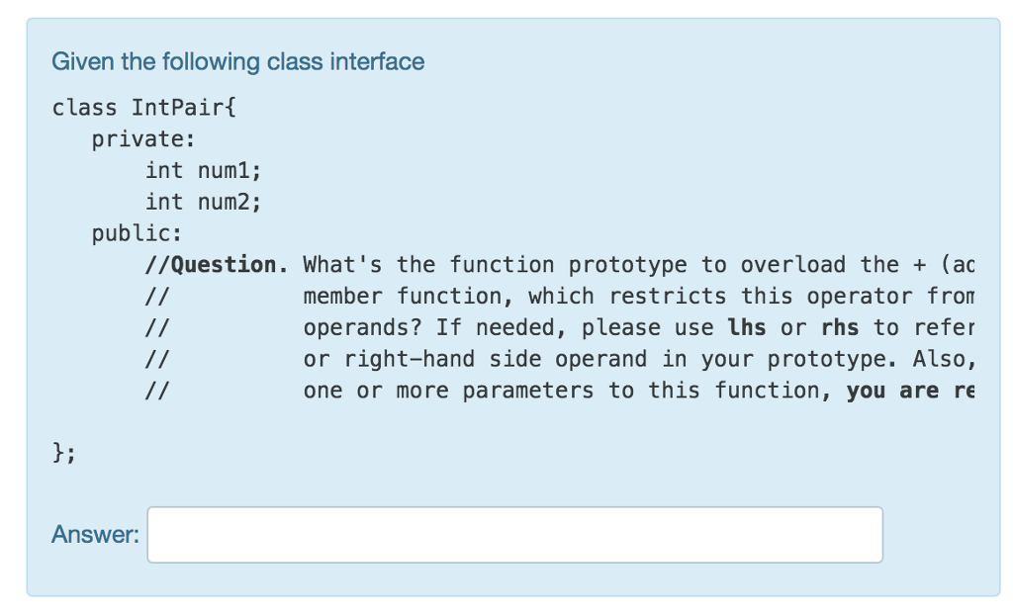Image resolution: width=1013 pixels, height=616 pixels.
Task: Select the int num1; declaration
Action: pos(202,170)
